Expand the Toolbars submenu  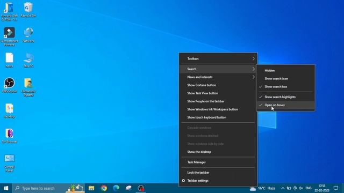point(218,58)
